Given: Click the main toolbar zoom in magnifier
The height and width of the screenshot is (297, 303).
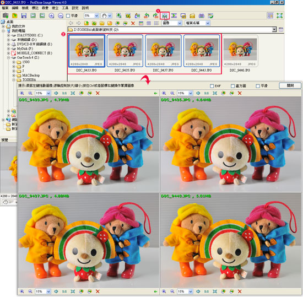Looking at the screenshot, I should [51, 15].
